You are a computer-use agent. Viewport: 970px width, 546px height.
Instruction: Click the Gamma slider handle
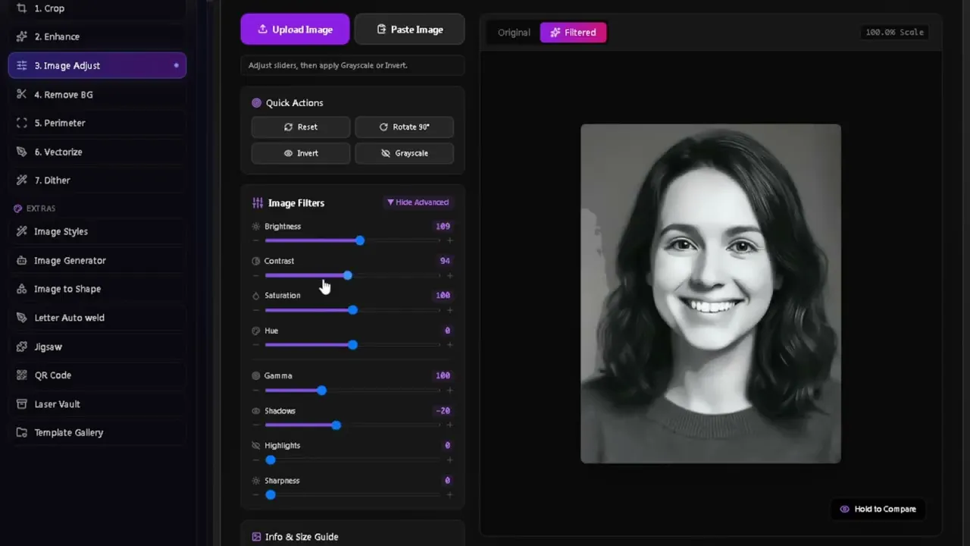coord(321,391)
